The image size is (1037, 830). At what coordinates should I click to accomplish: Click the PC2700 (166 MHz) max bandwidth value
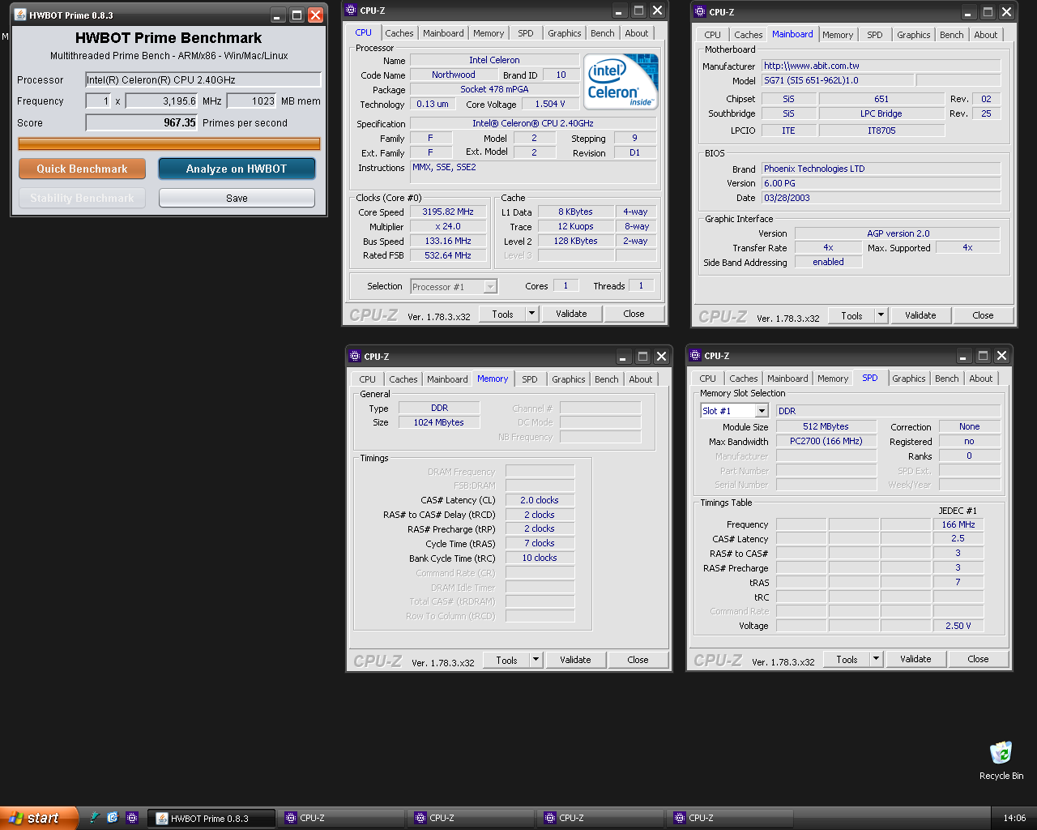pyautogui.click(x=826, y=441)
